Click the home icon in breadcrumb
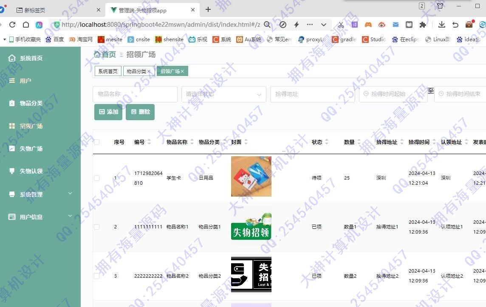The height and width of the screenshot is (307, 486). click(x=97, y=54)
